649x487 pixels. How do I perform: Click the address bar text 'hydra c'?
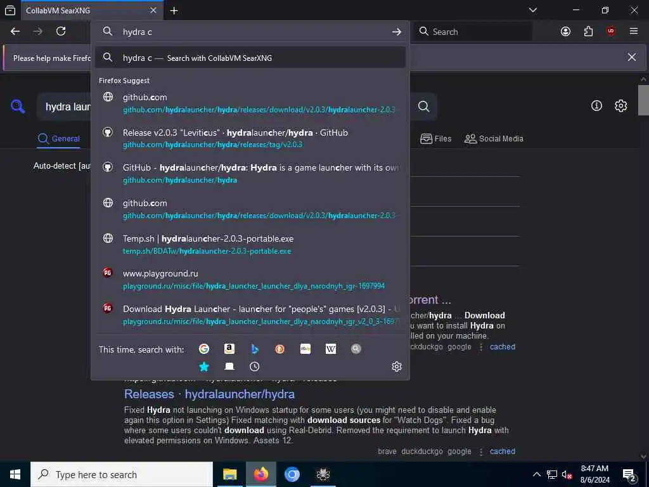coord(138,32)
